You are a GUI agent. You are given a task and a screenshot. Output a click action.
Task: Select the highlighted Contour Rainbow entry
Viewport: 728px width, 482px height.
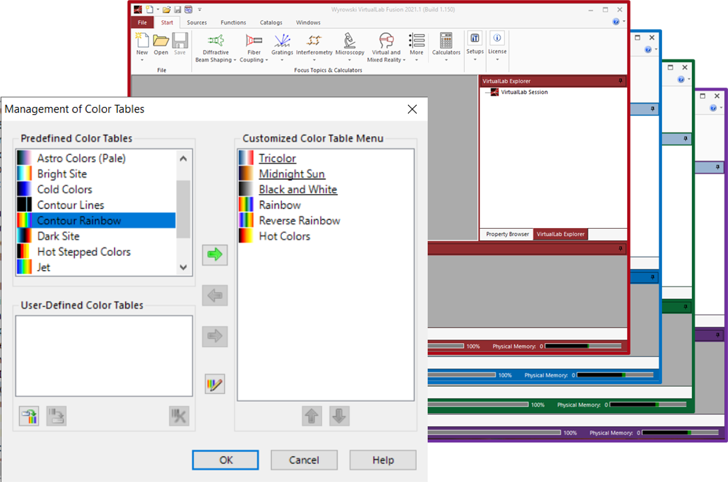point(96,221)
